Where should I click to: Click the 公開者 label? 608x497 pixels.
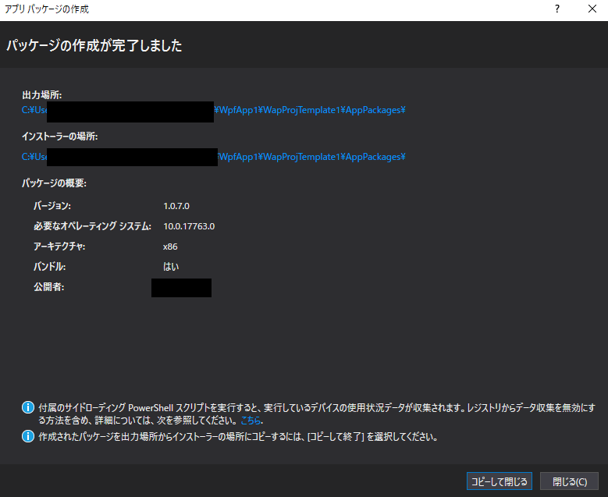coord(49,287)
